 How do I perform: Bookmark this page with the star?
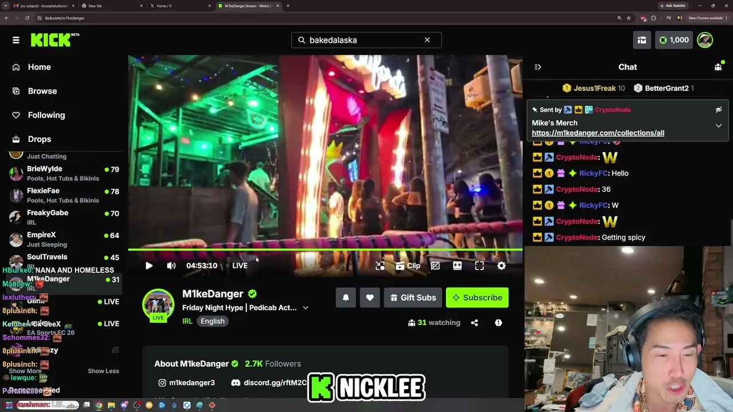tap(629, 18)
